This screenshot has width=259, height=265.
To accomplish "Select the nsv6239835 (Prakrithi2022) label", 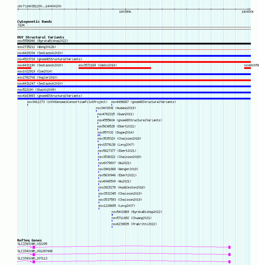I will pos(134,224).
